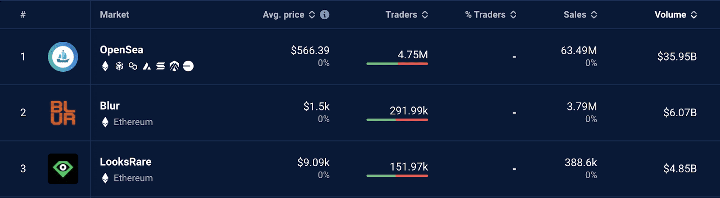Sort the table by Avg. price
This screenshot has height=198, width=720.
[x=289, y=15]
